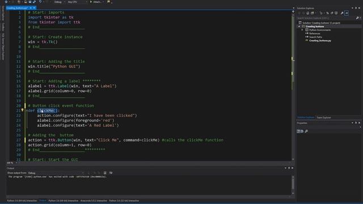The height and width of the screenshot is (204, 363).
Task: Click the Save icon in the toolbar
Action: 30,2
